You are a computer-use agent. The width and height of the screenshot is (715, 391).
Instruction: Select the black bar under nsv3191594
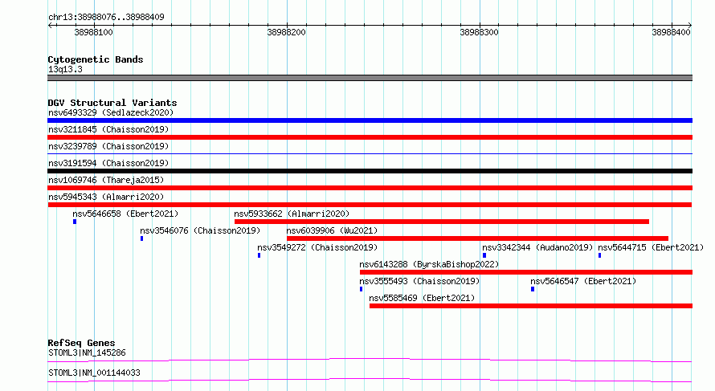tap(370, 171)
